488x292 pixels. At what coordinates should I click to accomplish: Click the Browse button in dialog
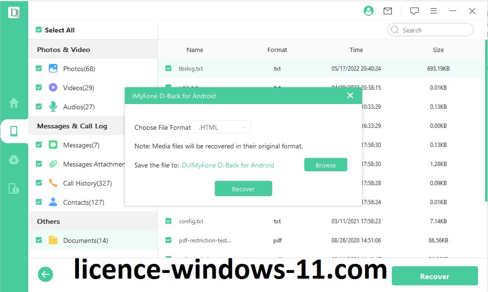(325, 165)
